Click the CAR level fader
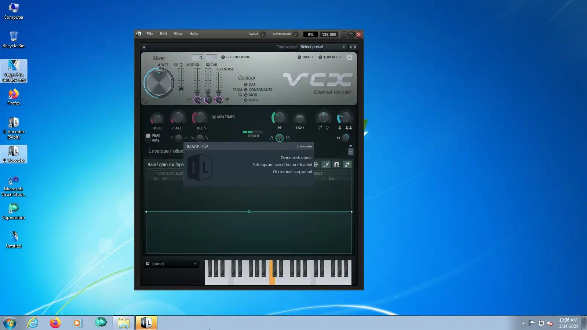This screenshot has width=587, height=330. coord(208,81)
